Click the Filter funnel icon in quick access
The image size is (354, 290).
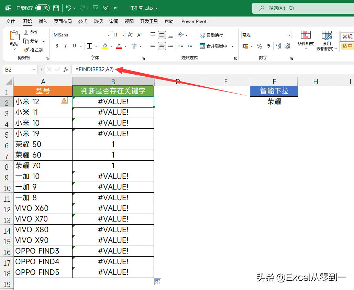96,8
